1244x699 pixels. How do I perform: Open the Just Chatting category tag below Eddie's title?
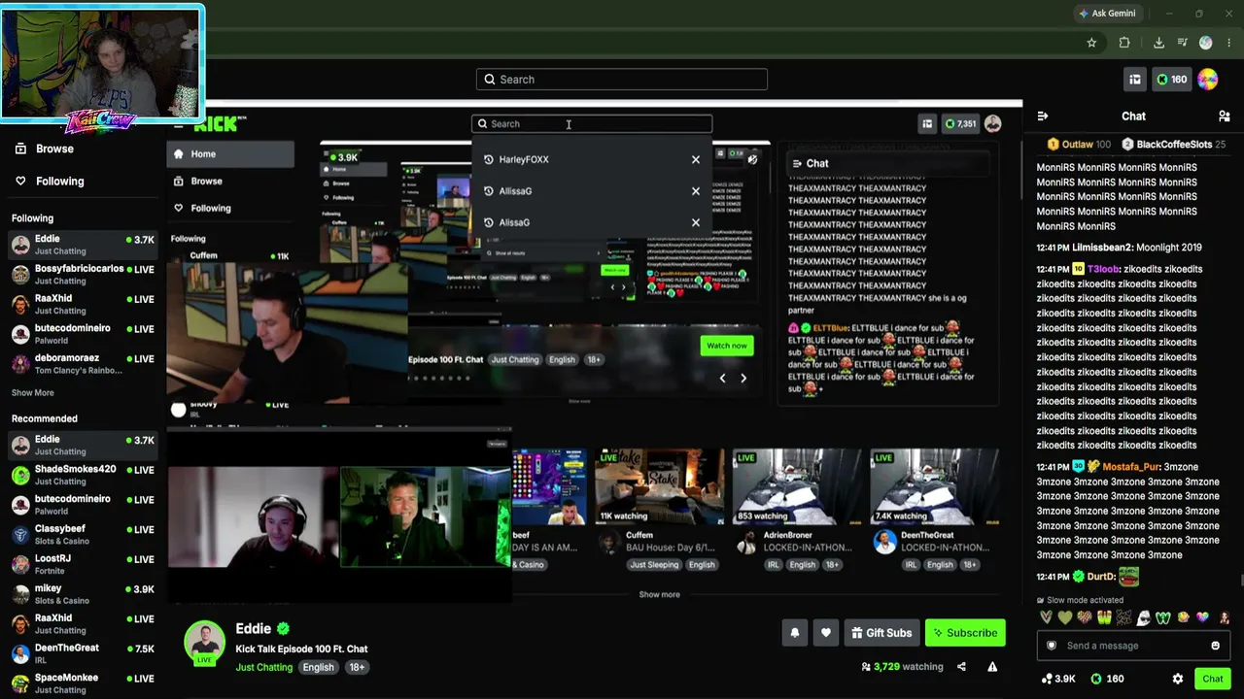pyautogui.click(x=263, y=667)
